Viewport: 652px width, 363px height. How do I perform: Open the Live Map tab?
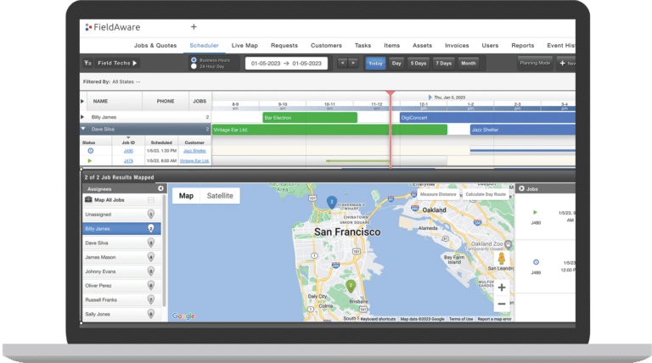click(x=244, y=45)
